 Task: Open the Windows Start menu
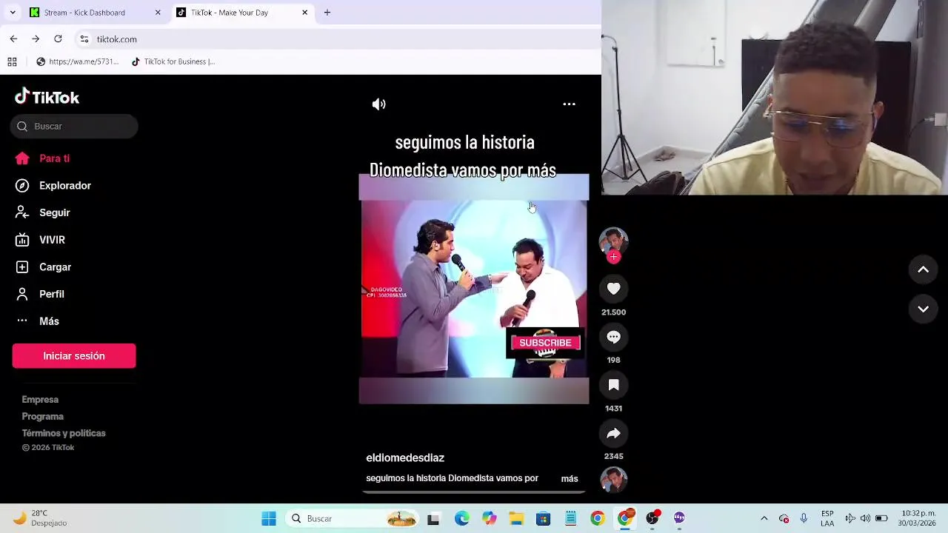[269, 519]
